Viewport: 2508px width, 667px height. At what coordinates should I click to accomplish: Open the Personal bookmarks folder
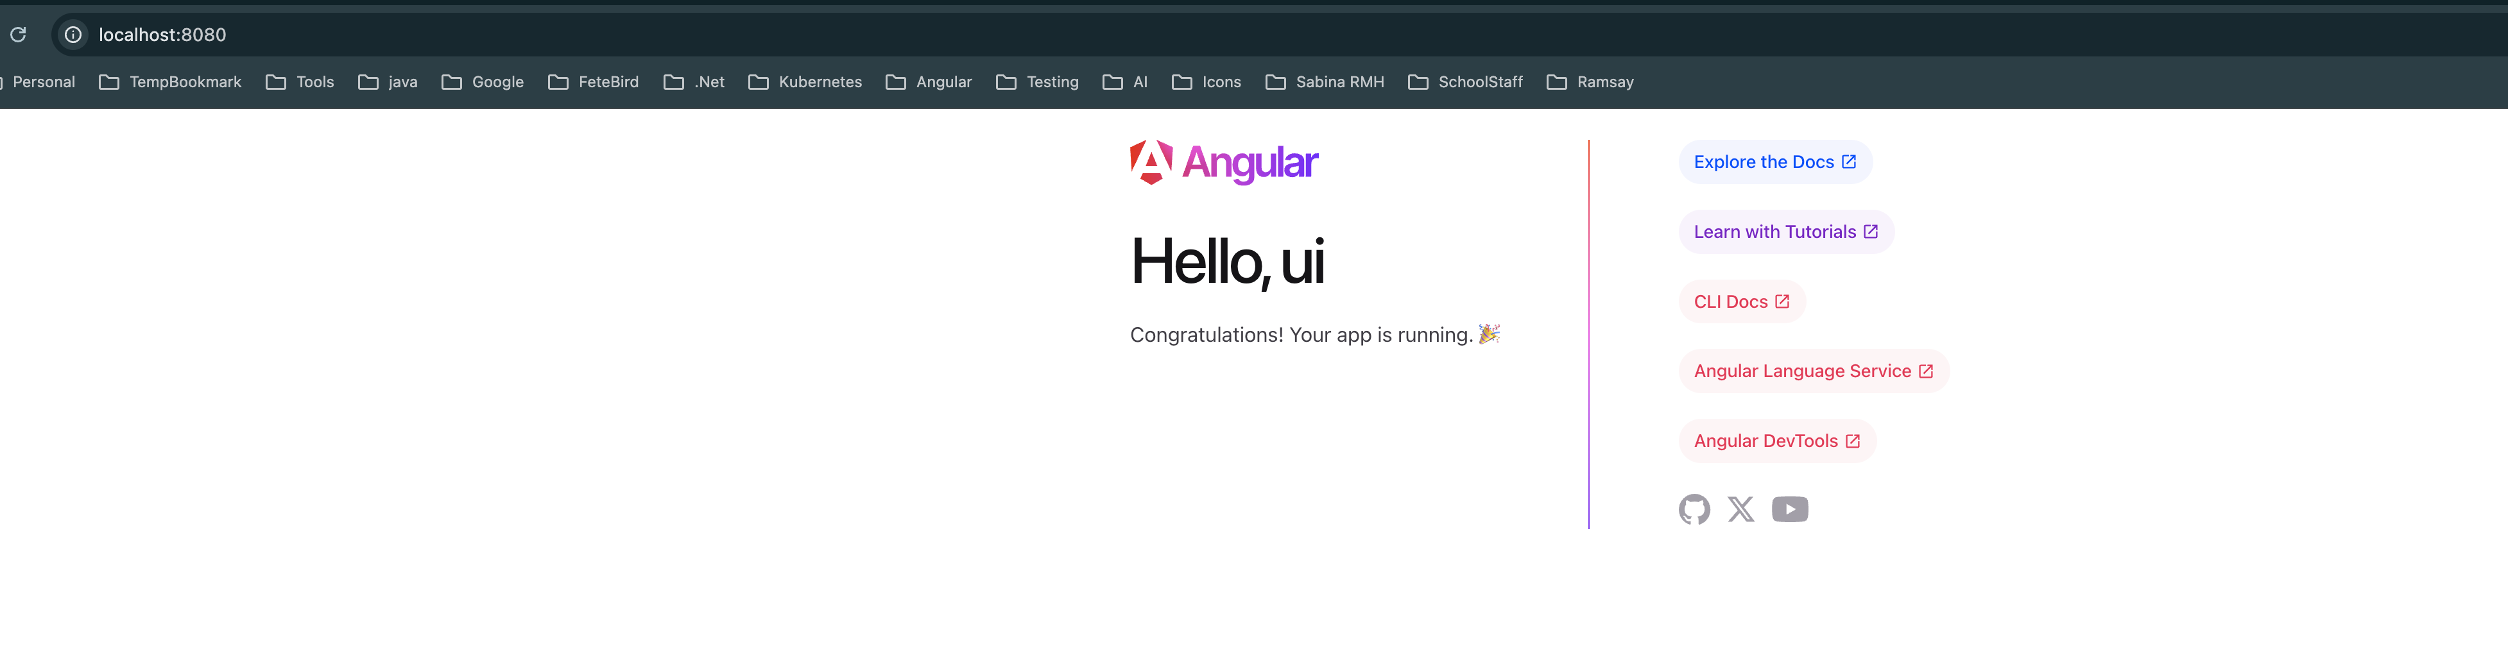pyautogui.click(x=38, y=81)
